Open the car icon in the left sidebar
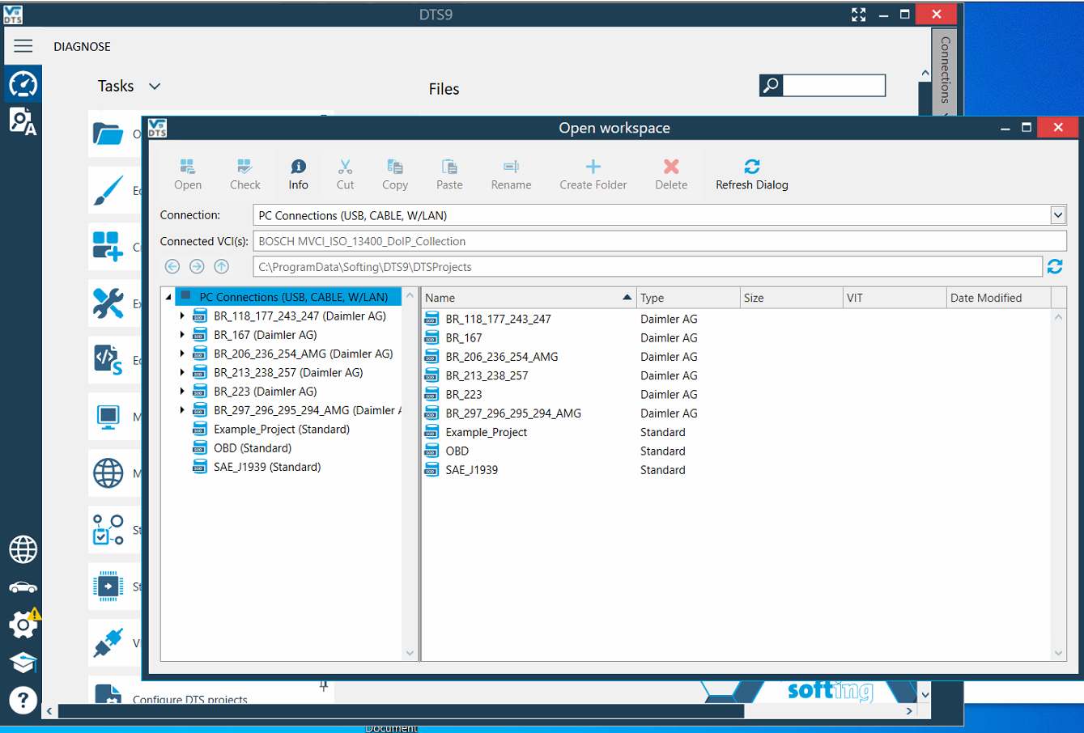Viewport: 1084px width, 733px height. 23,587
